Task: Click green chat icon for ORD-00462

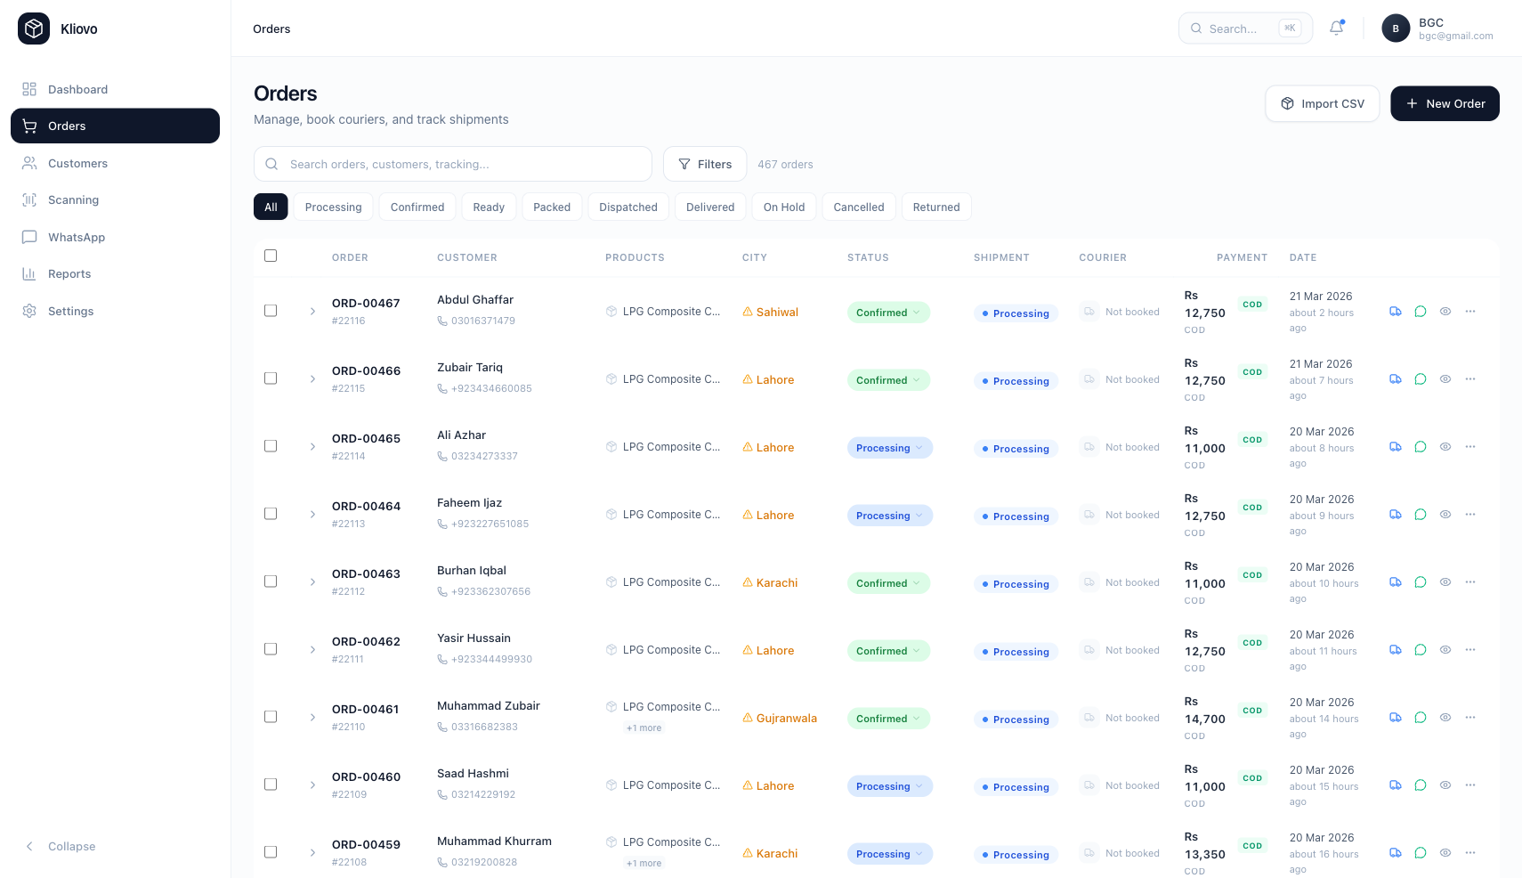Action: coord(1421,650)
